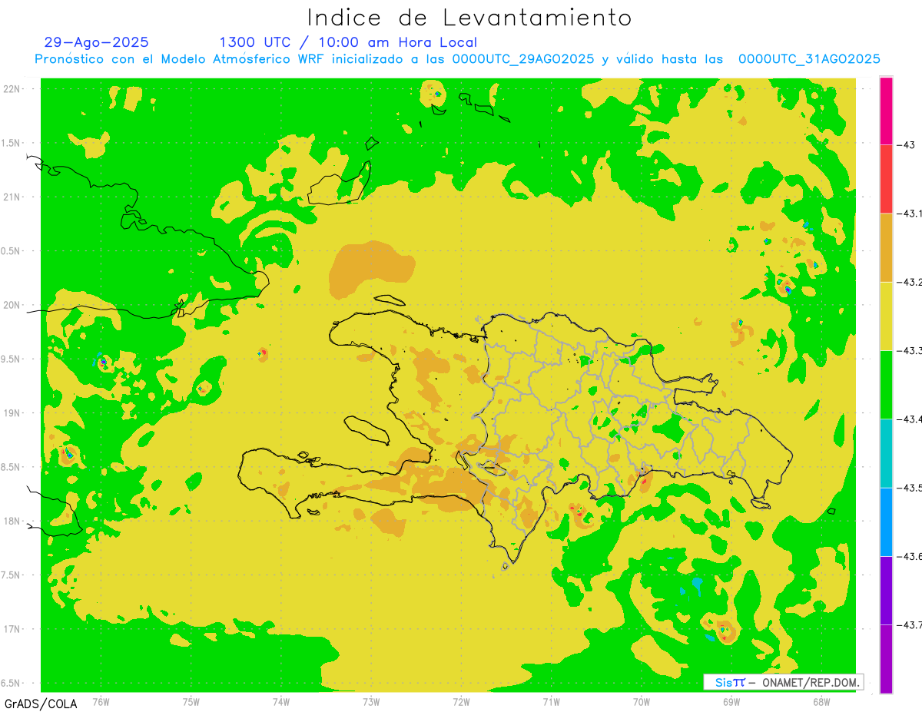922x712 pixels.
Task: Click the '72W' longitude axis label
Action: click(461, 701)
